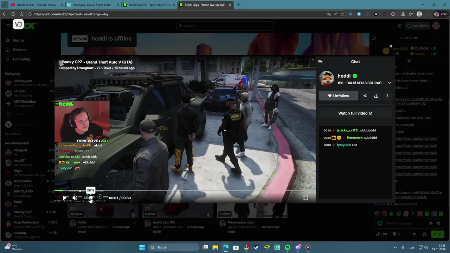
Task: Click the Get KICKs button
Action: point(418,26)
